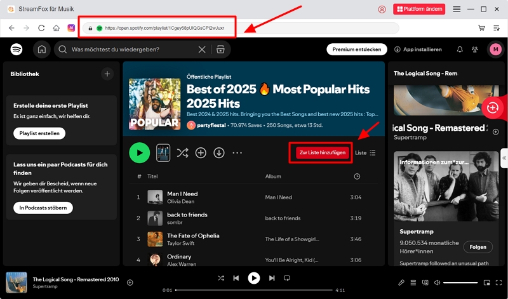The image size is (508, 299).
Task: Open the Supertramp artist link in sidebar
Action: tap(417, 232)
